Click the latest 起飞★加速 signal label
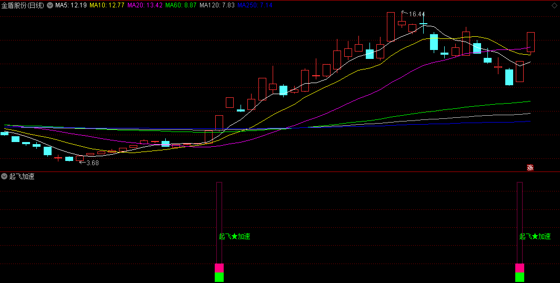The height and width of the screenshot is (283, 560). click(535, 236)
